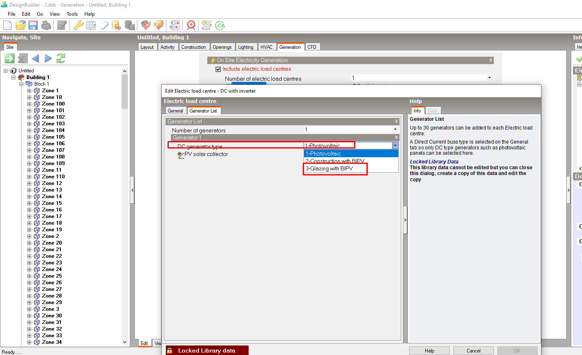Open the Construction tab
Screen dimensions: 582x355
[x=193, y=47]
